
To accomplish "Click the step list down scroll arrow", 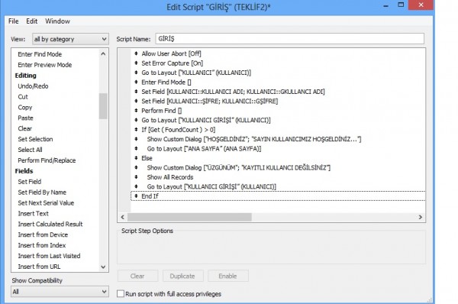I will 103,267.
